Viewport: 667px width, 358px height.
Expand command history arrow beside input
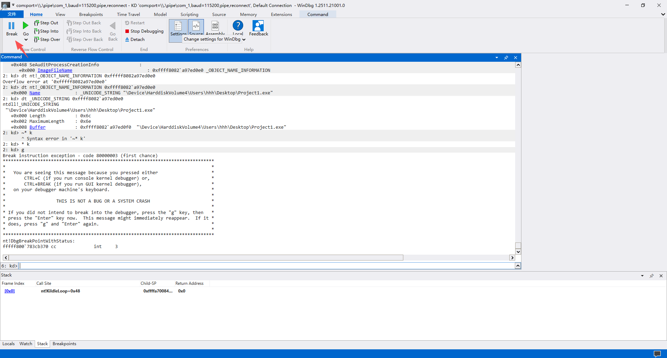(518, 266)
